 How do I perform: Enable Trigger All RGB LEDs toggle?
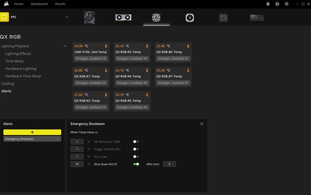click(136, 149)
